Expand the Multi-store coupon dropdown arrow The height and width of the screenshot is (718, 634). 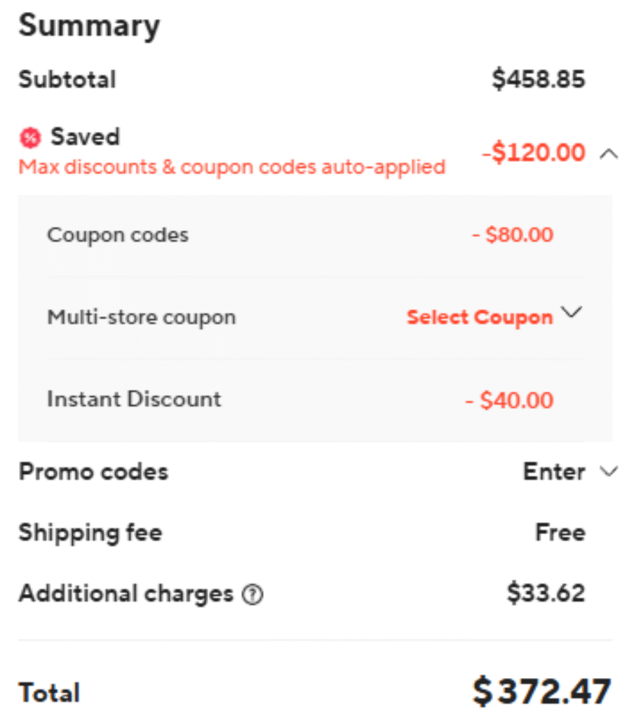572,313
